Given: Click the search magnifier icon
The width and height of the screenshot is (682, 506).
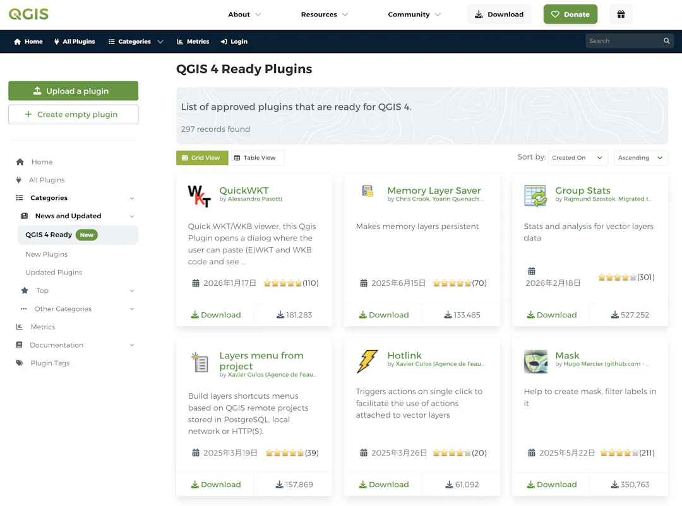Looking at the screenshot, I should coord(666,41).
